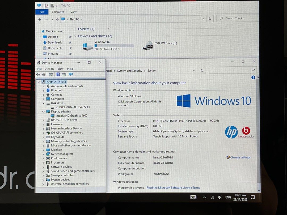
Task: Click the Windows C: drive capacity bar
Action: (x=114, y=45)
